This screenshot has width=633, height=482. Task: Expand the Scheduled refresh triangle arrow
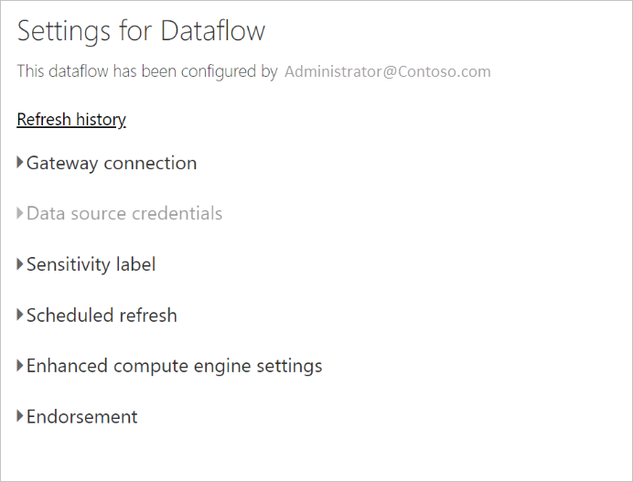click(21, 316)
